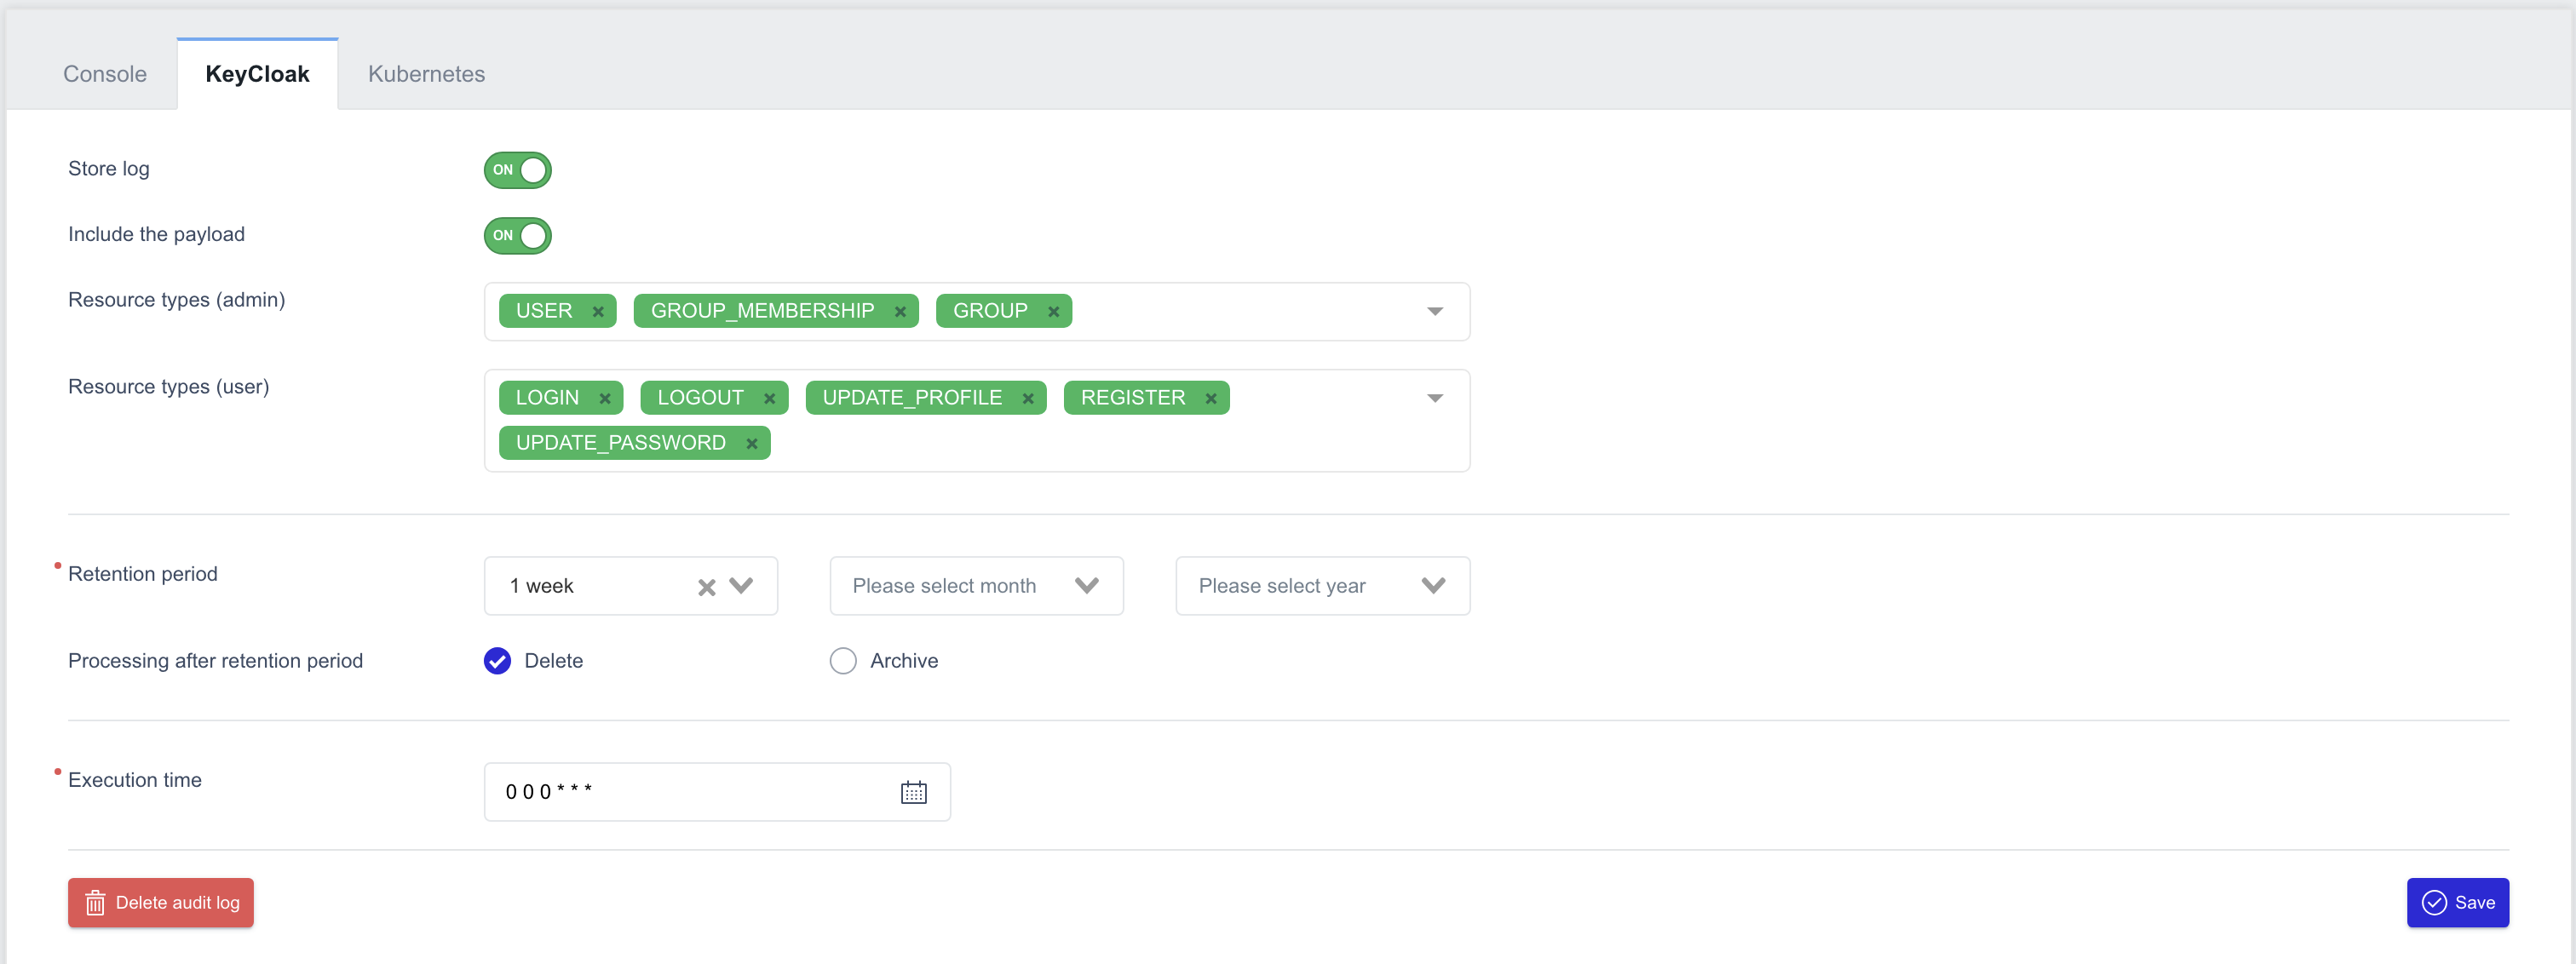Screen dimensions: 2576x964
Task: Click the Delete audit log button
Action: point(161,903)
